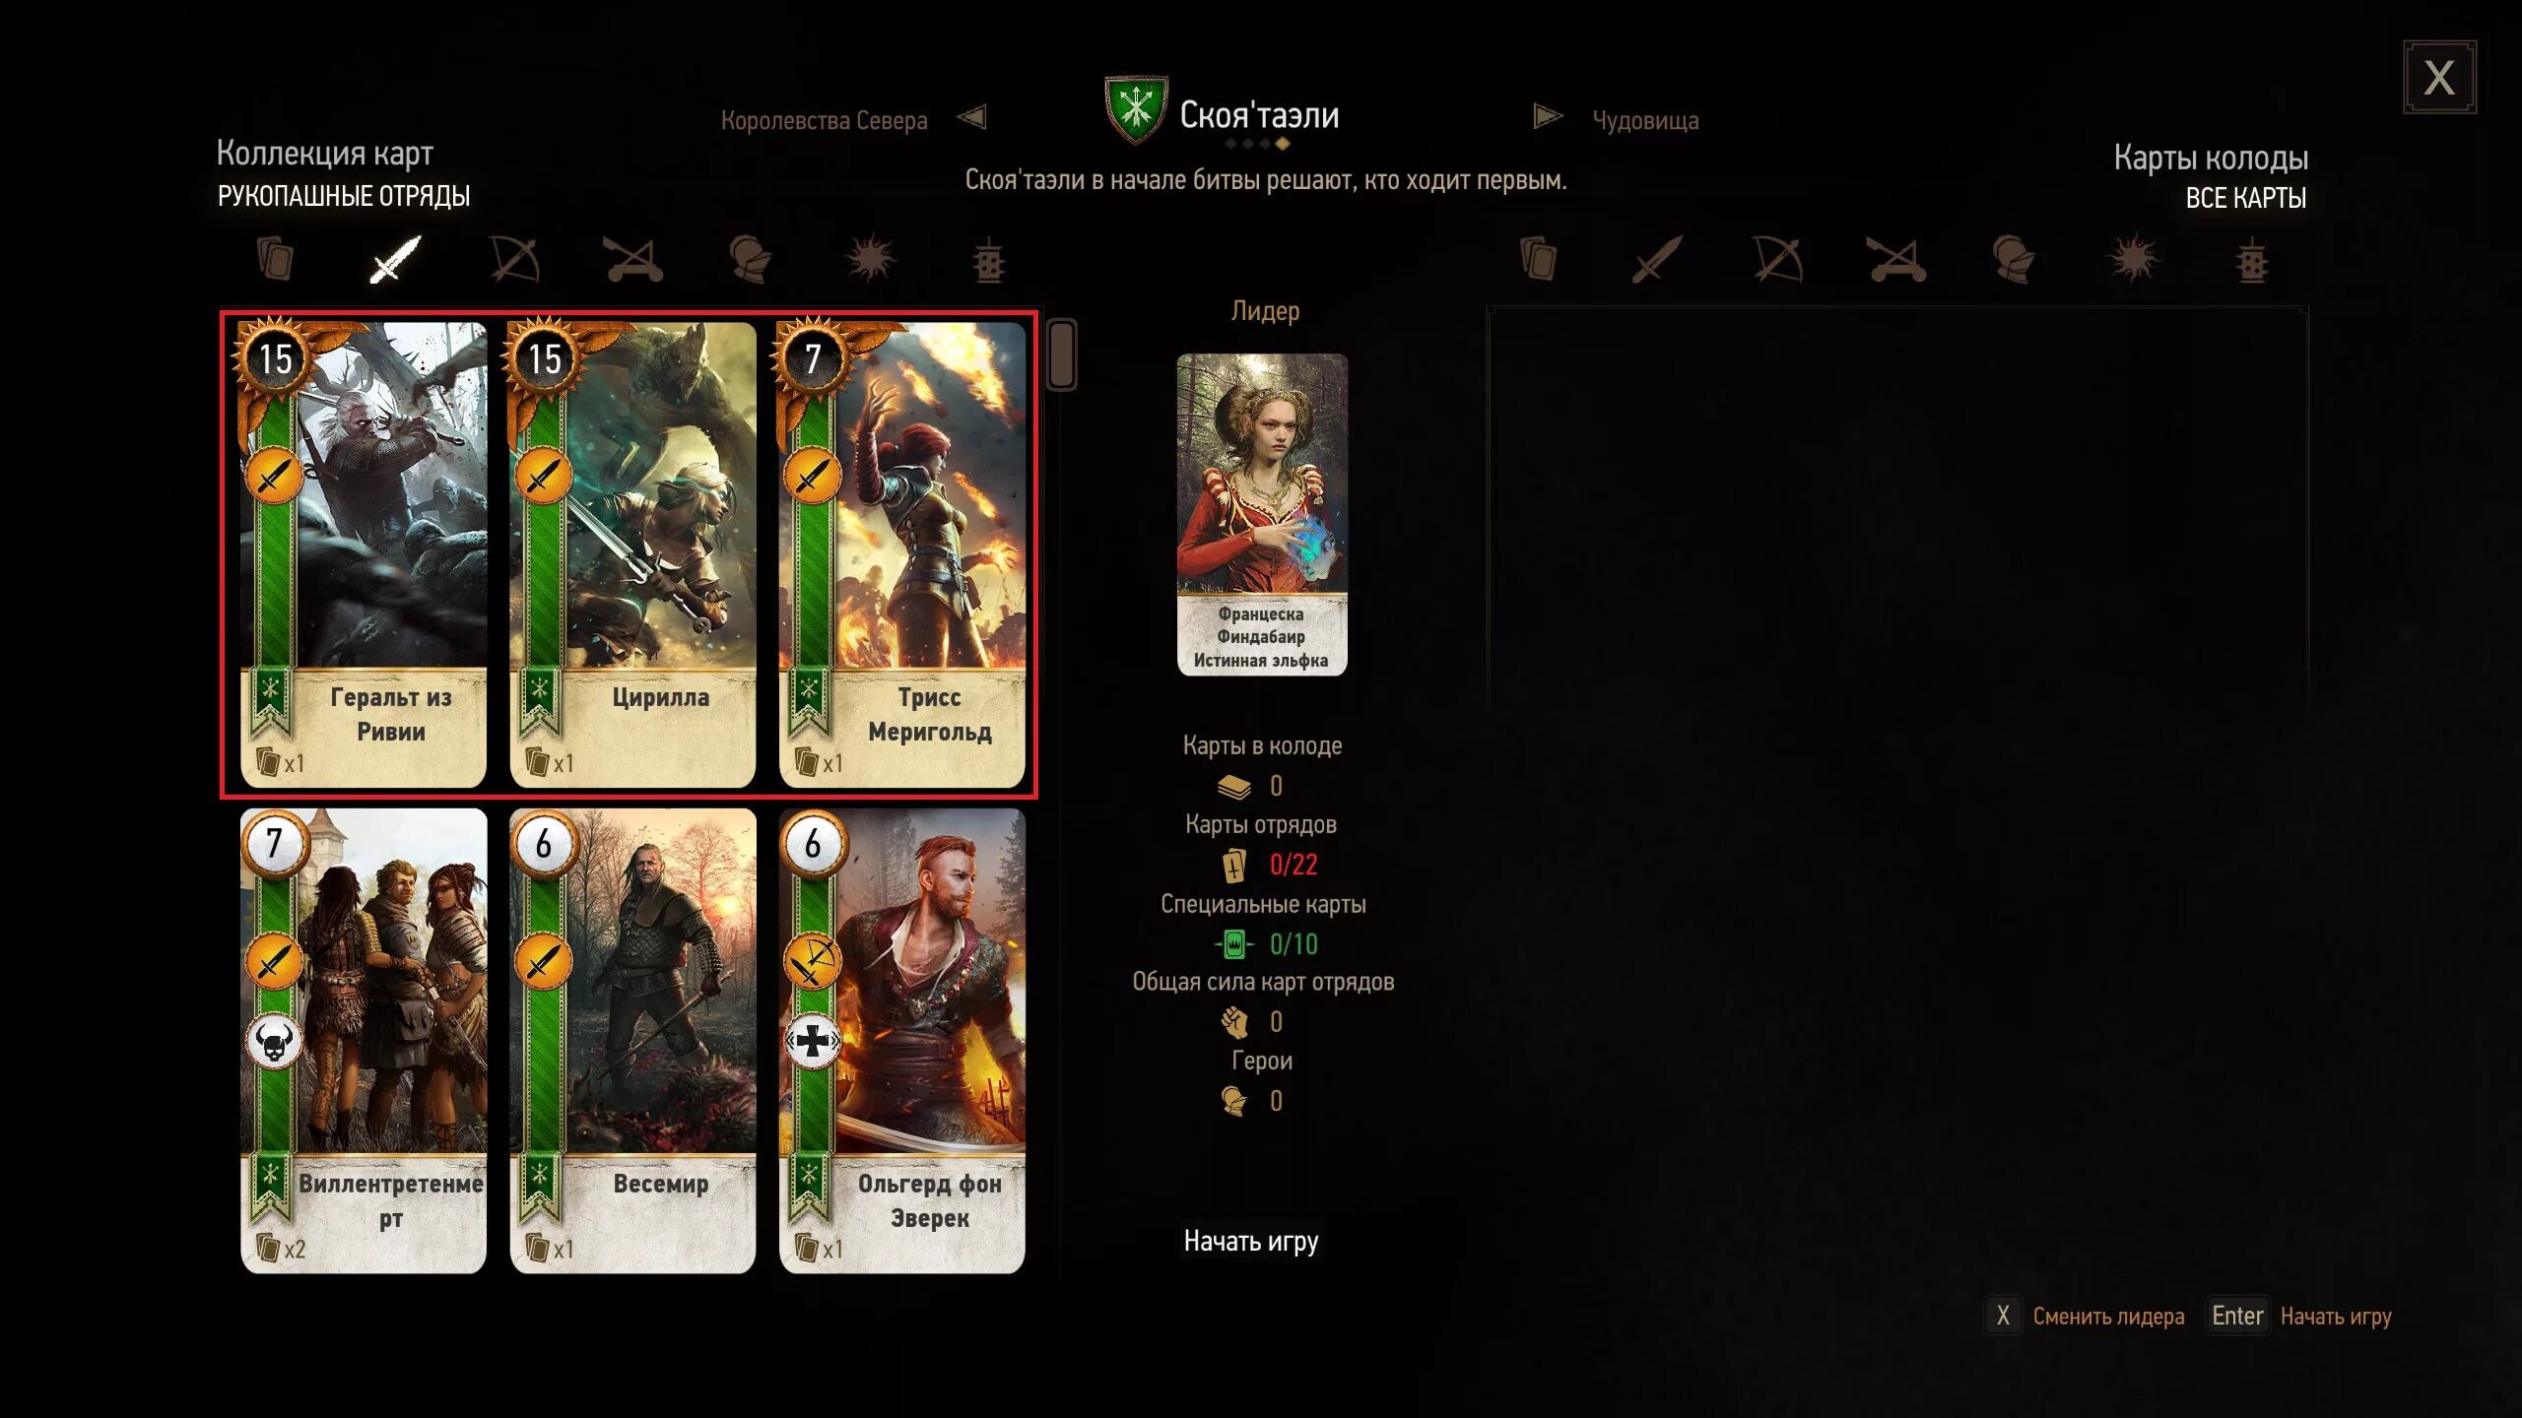Select hero helmet filter in card collection

(751, 259)
